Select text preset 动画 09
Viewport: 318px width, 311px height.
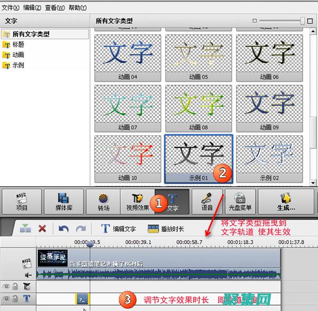point(270,108)
